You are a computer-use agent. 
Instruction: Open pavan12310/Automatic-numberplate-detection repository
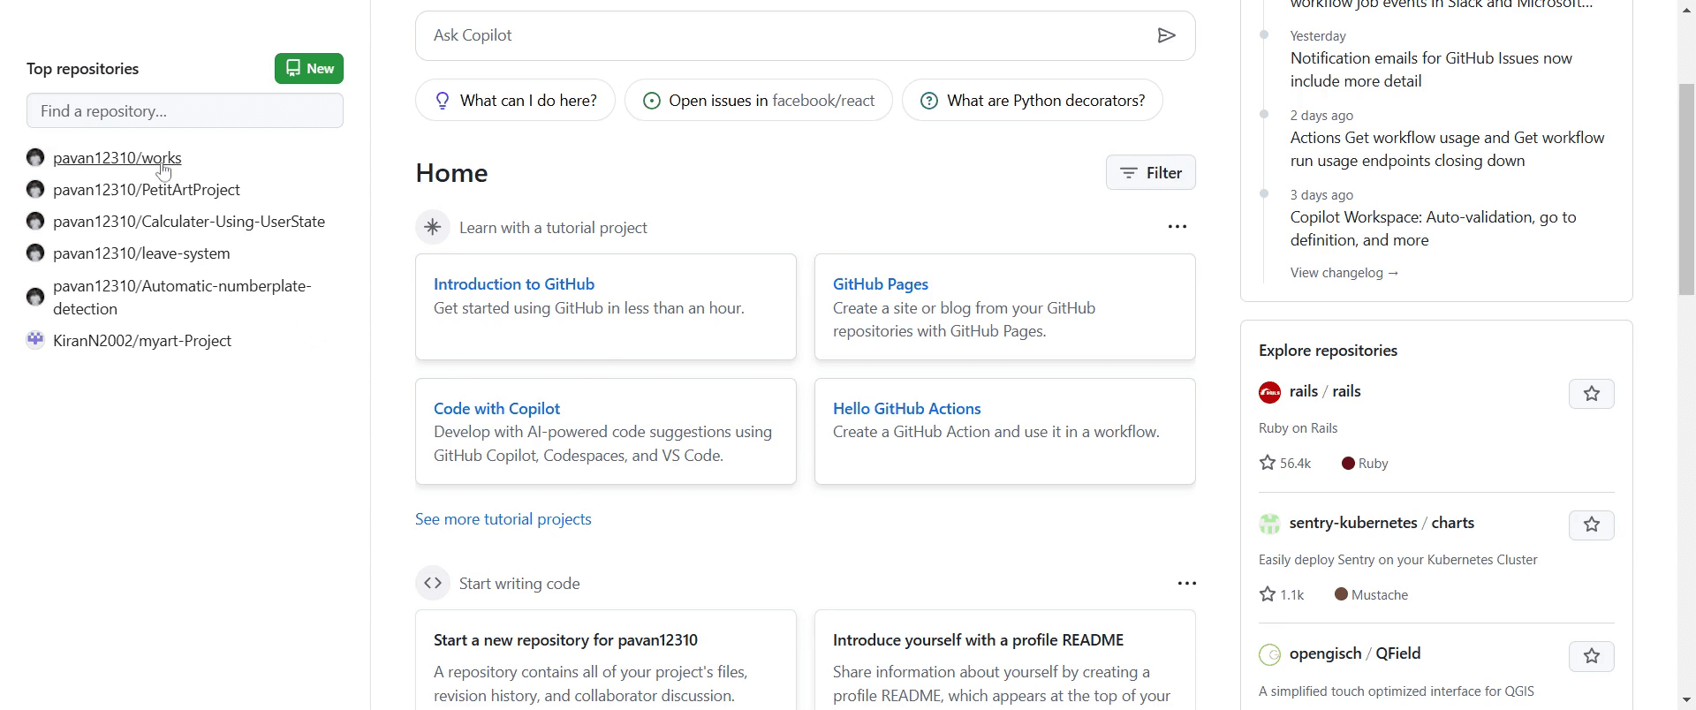(x=182, y=298)
